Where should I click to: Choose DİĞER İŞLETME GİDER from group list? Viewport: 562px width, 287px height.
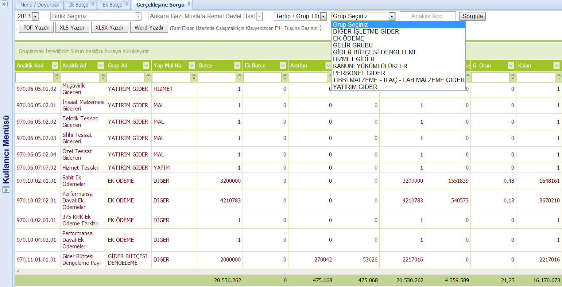398,31
